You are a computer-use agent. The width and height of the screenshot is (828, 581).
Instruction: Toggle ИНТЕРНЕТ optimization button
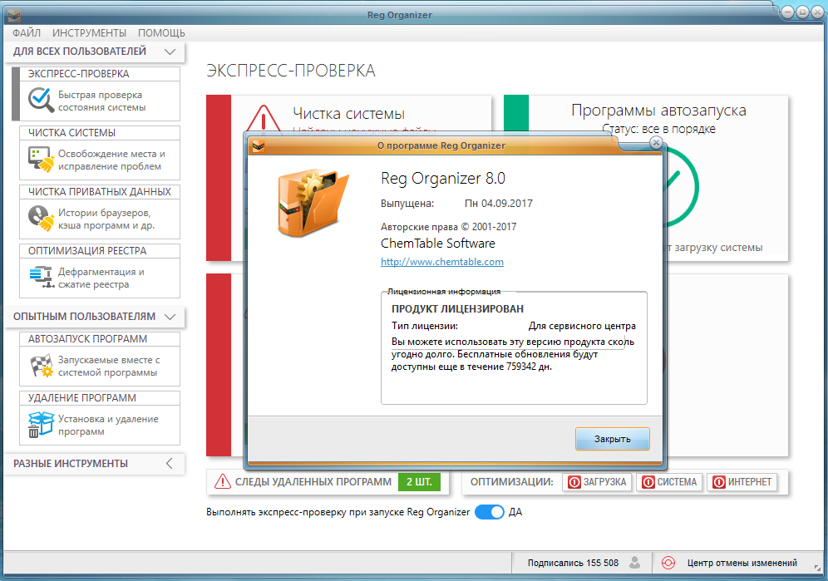coord(742,482)
